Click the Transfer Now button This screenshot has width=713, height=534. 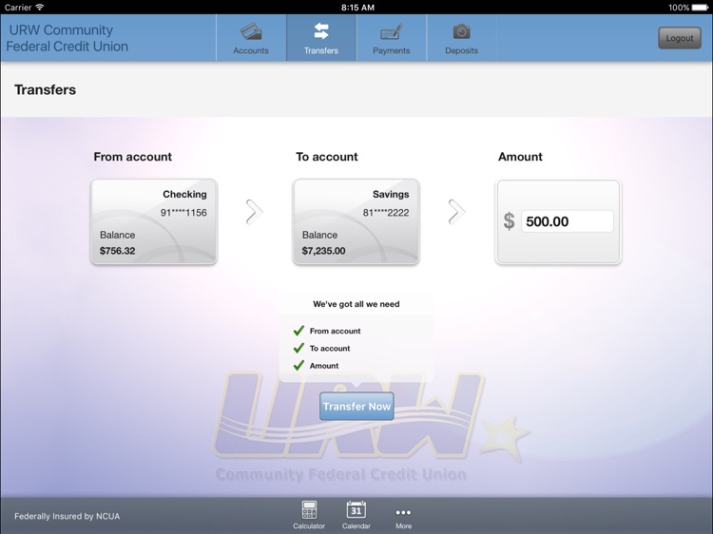[356, 407]
